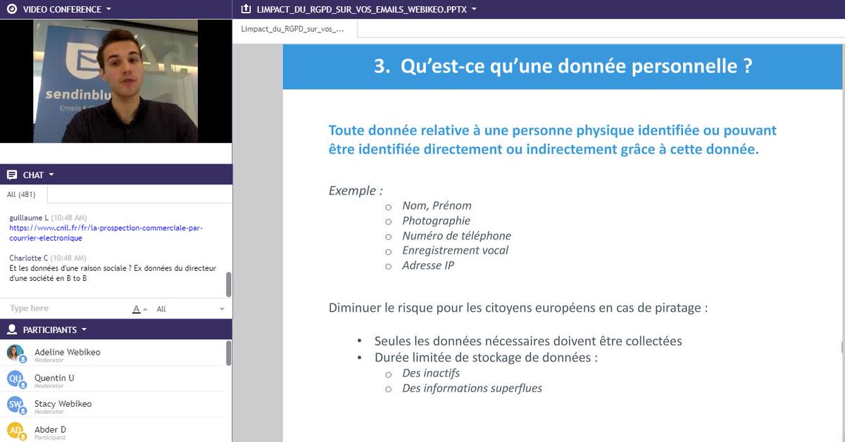Open the LIMPACT_DU_RGPD pptx file dropdown arrow
This screenshot has width=845, height=442.
[x=473, y=10]
